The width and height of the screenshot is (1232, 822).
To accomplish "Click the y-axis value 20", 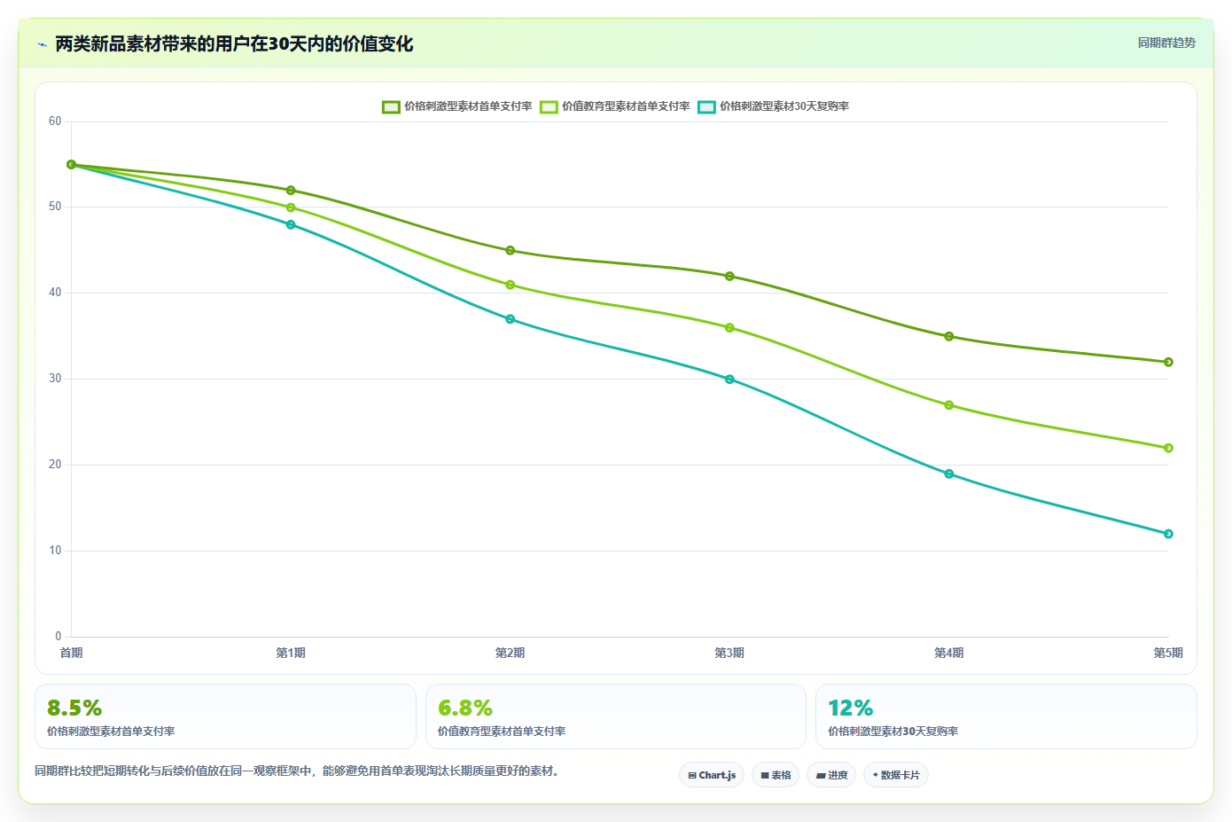I will pyautogui.click(x=55, y=465).
